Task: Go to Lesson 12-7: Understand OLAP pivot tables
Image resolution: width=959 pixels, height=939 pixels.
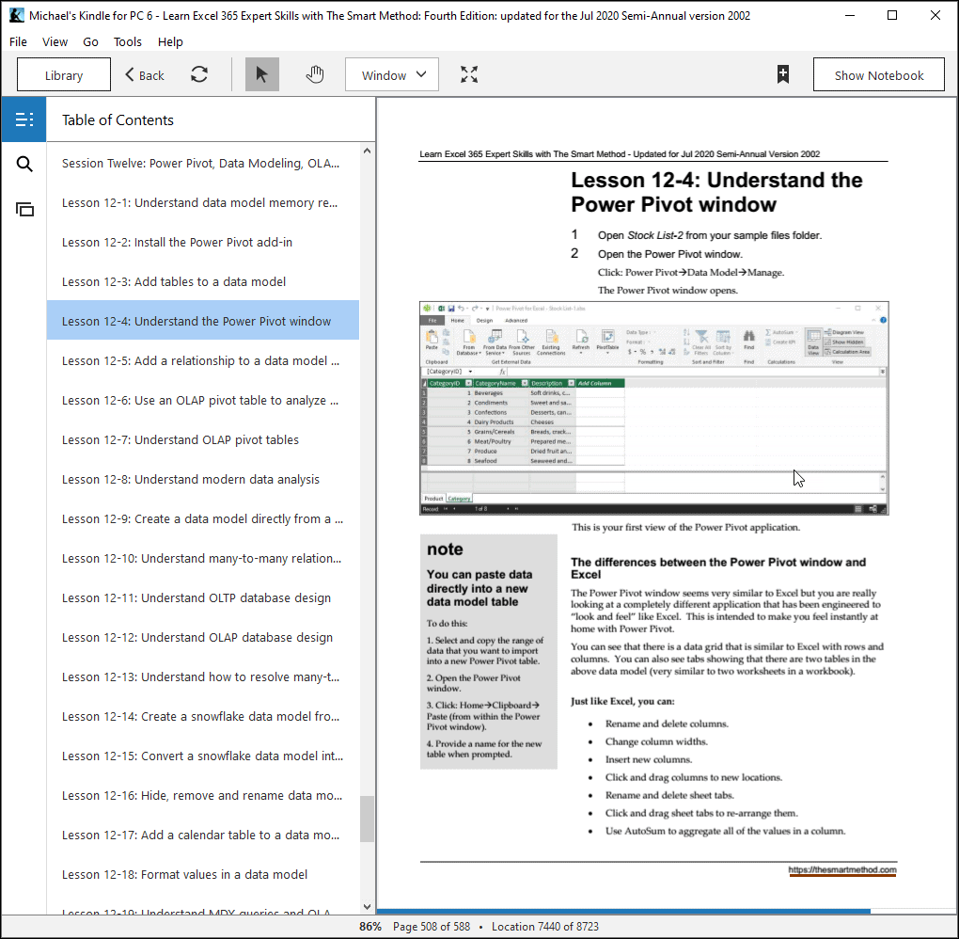Action: pyautogui.click(x=203, y=439)
